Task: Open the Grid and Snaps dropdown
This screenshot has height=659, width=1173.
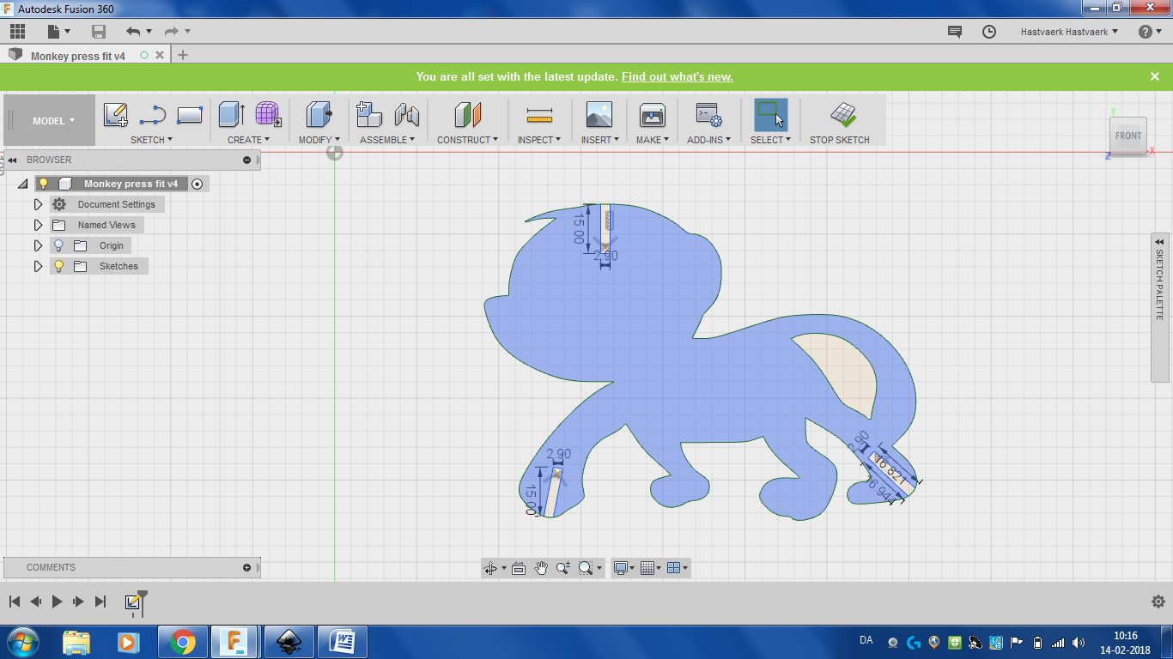Action: 651,568
